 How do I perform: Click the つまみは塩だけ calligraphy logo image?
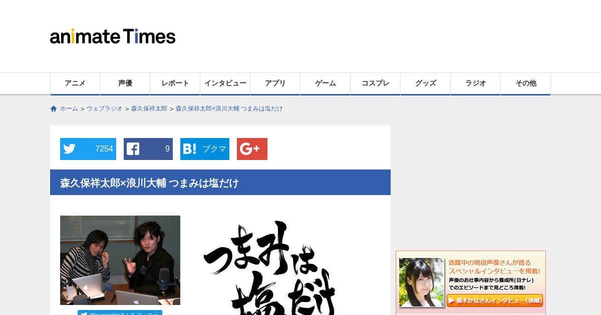coord(270,267)
